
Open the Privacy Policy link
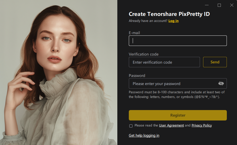202,125
